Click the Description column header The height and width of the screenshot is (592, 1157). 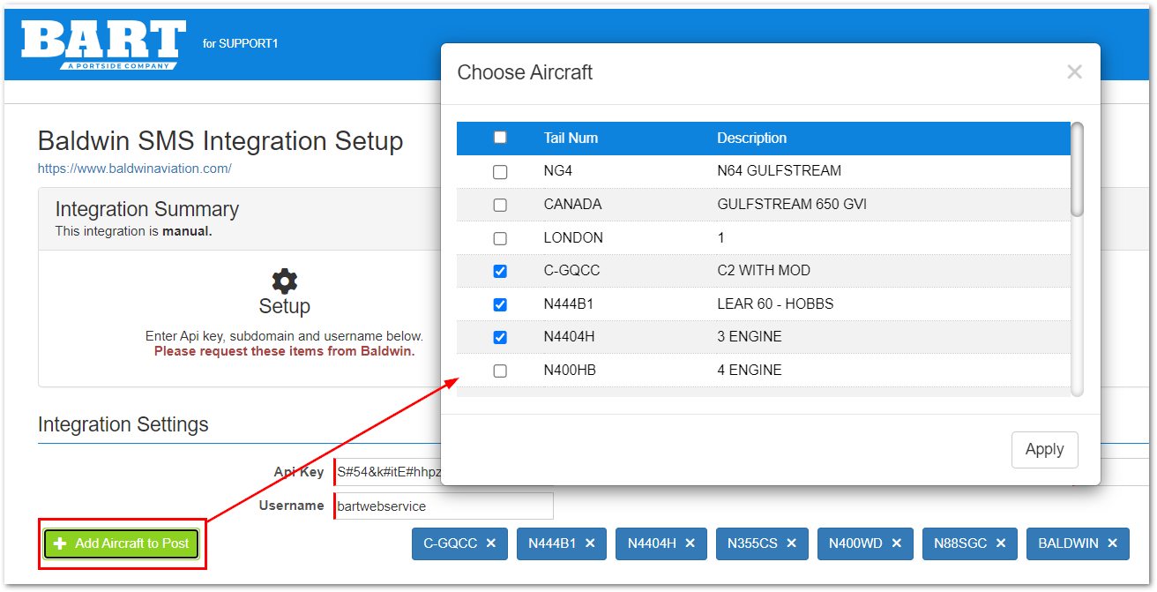click(x=751, y=138)
